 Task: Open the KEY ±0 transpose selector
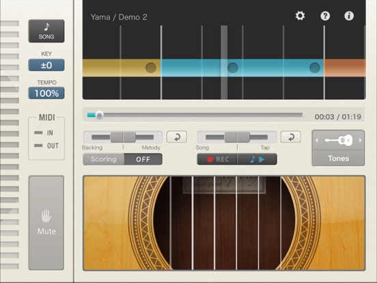[46, 65]
